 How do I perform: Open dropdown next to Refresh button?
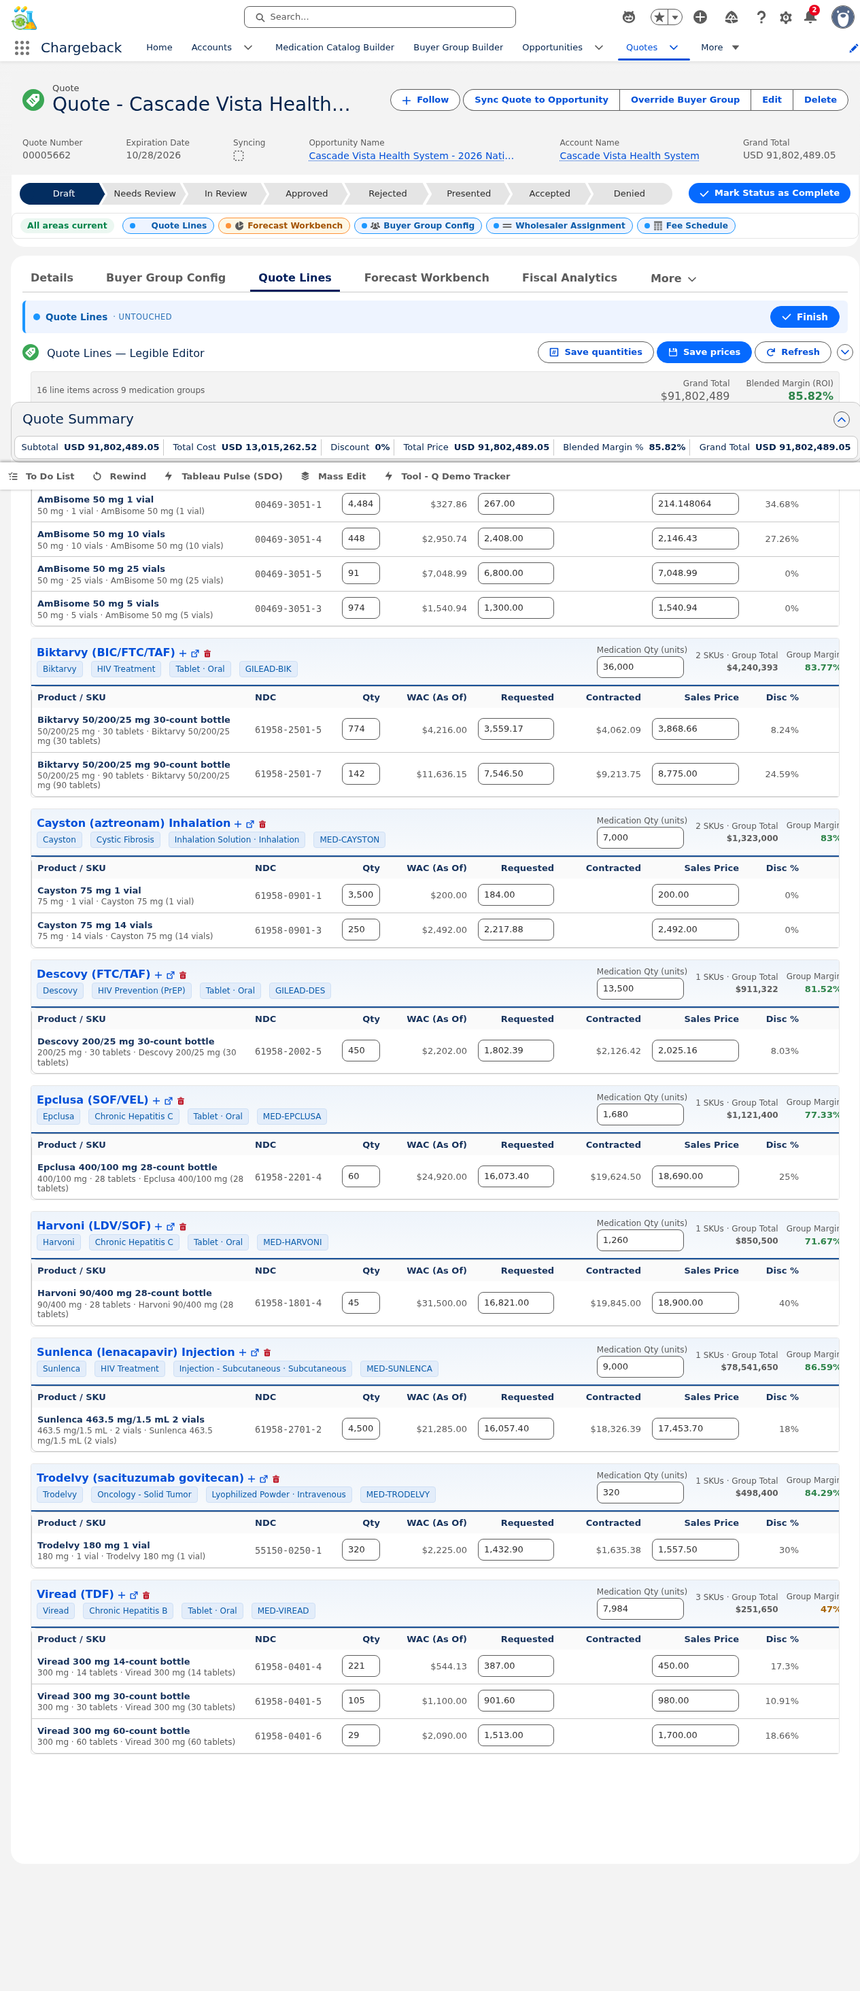(x=844, y=352)
